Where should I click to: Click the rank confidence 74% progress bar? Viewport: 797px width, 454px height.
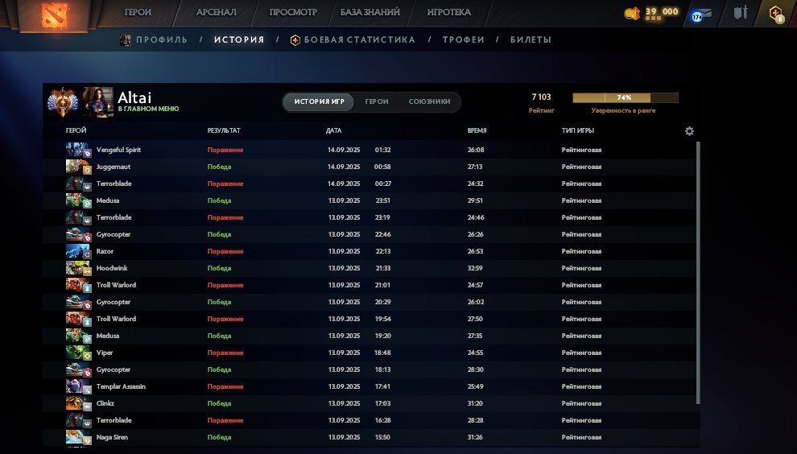tap(625, 98)
